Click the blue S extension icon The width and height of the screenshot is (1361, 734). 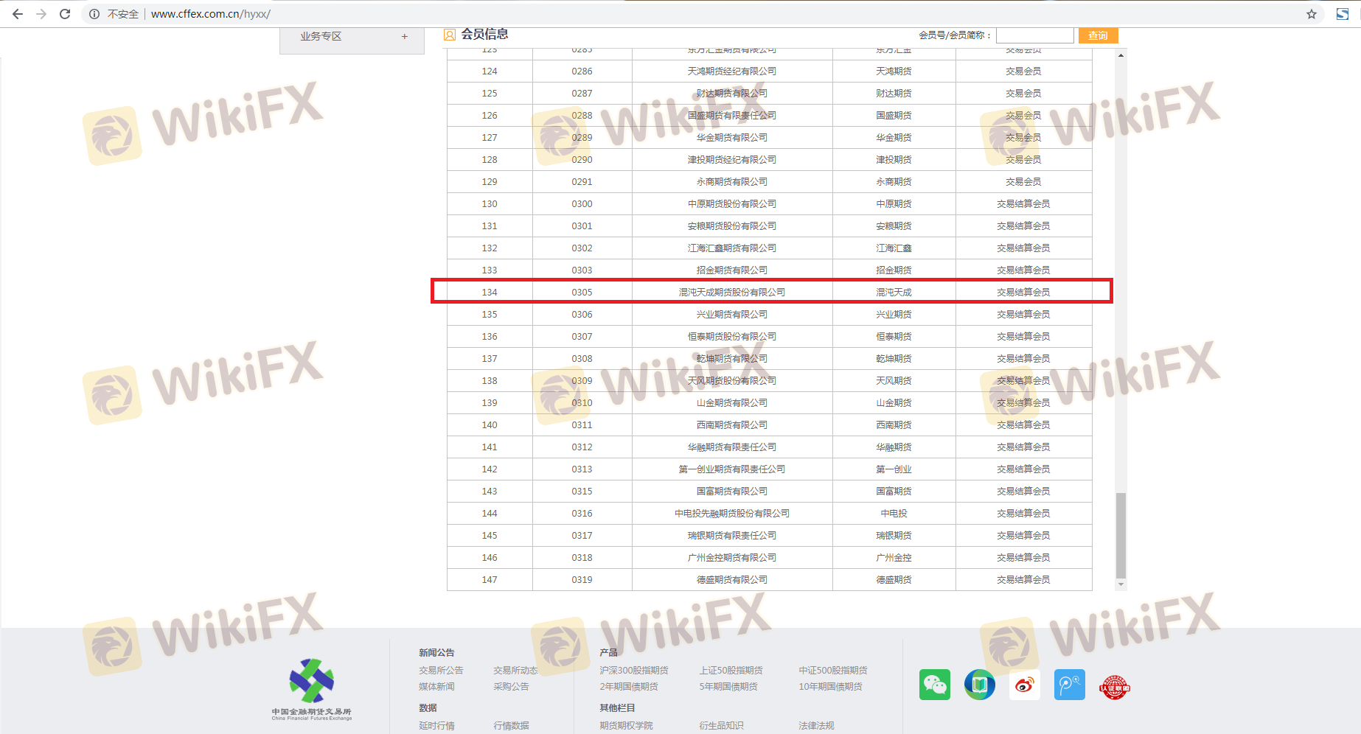coord(1342,14)
